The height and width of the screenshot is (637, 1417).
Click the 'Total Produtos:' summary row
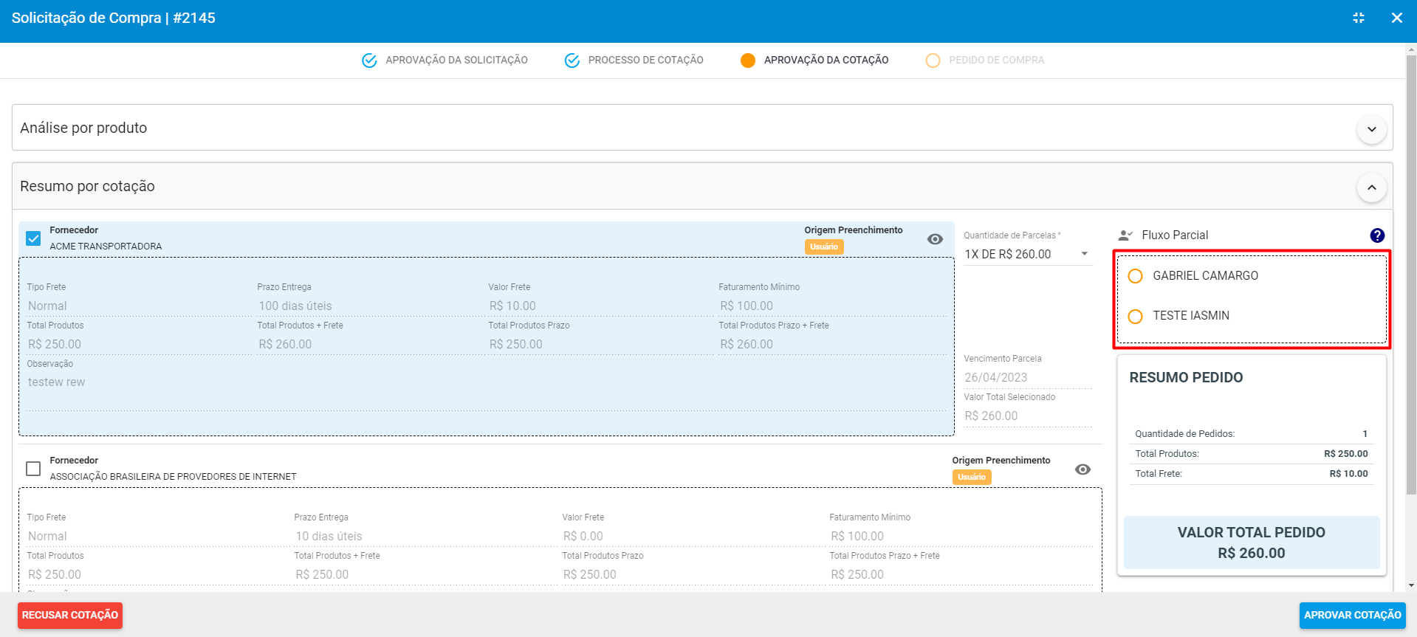[x=1252, y=454]
